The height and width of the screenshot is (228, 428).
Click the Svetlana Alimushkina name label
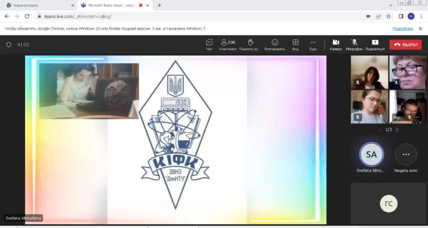[x=23, y=218]
